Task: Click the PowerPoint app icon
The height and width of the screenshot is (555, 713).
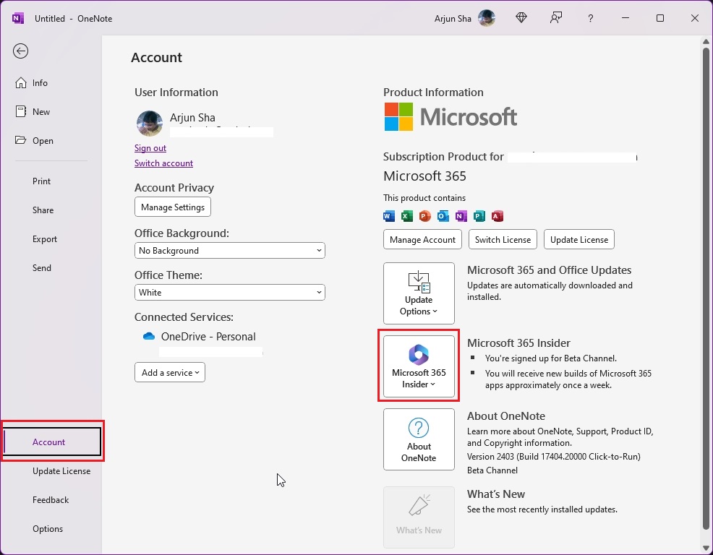Action: 424,216
